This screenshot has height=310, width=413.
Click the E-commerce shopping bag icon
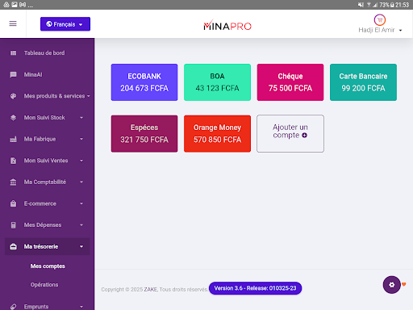tap(13, 203)
